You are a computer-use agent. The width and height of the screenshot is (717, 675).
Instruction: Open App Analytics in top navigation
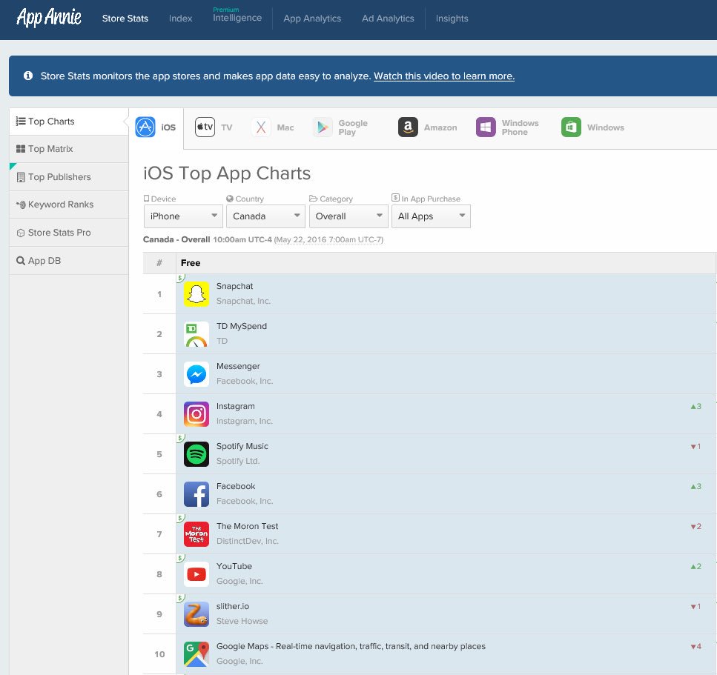312,19
